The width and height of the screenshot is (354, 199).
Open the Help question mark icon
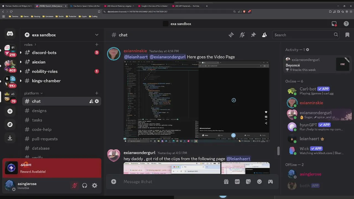tap(346, 24)
